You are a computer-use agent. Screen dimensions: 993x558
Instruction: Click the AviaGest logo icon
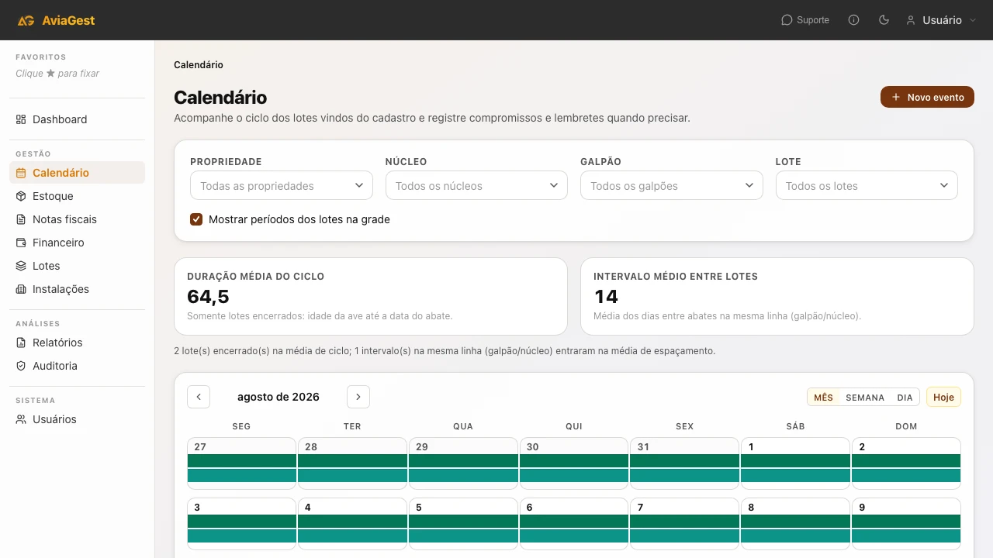(26, 20)
